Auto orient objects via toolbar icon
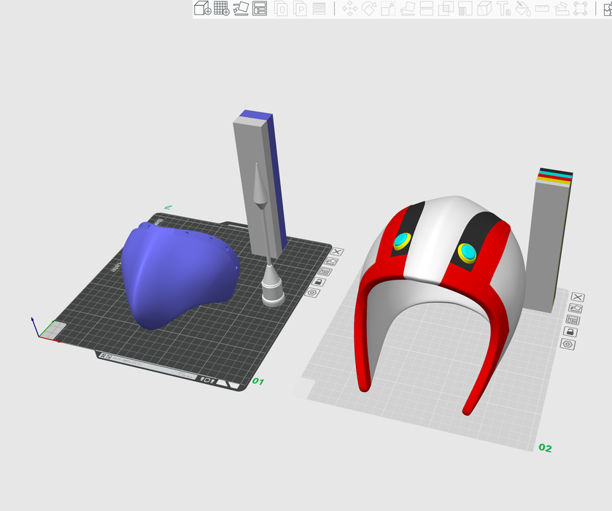Image resolution: width=612 pixels, height=511 pixels. pos(241,9)
